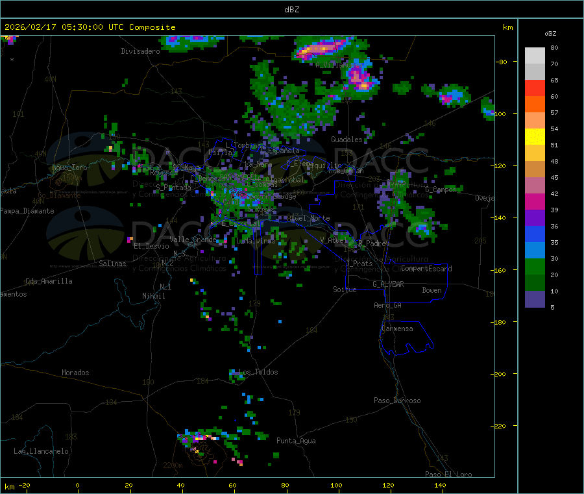Click the 'km' unit label at top right of map

coord(507,27)
